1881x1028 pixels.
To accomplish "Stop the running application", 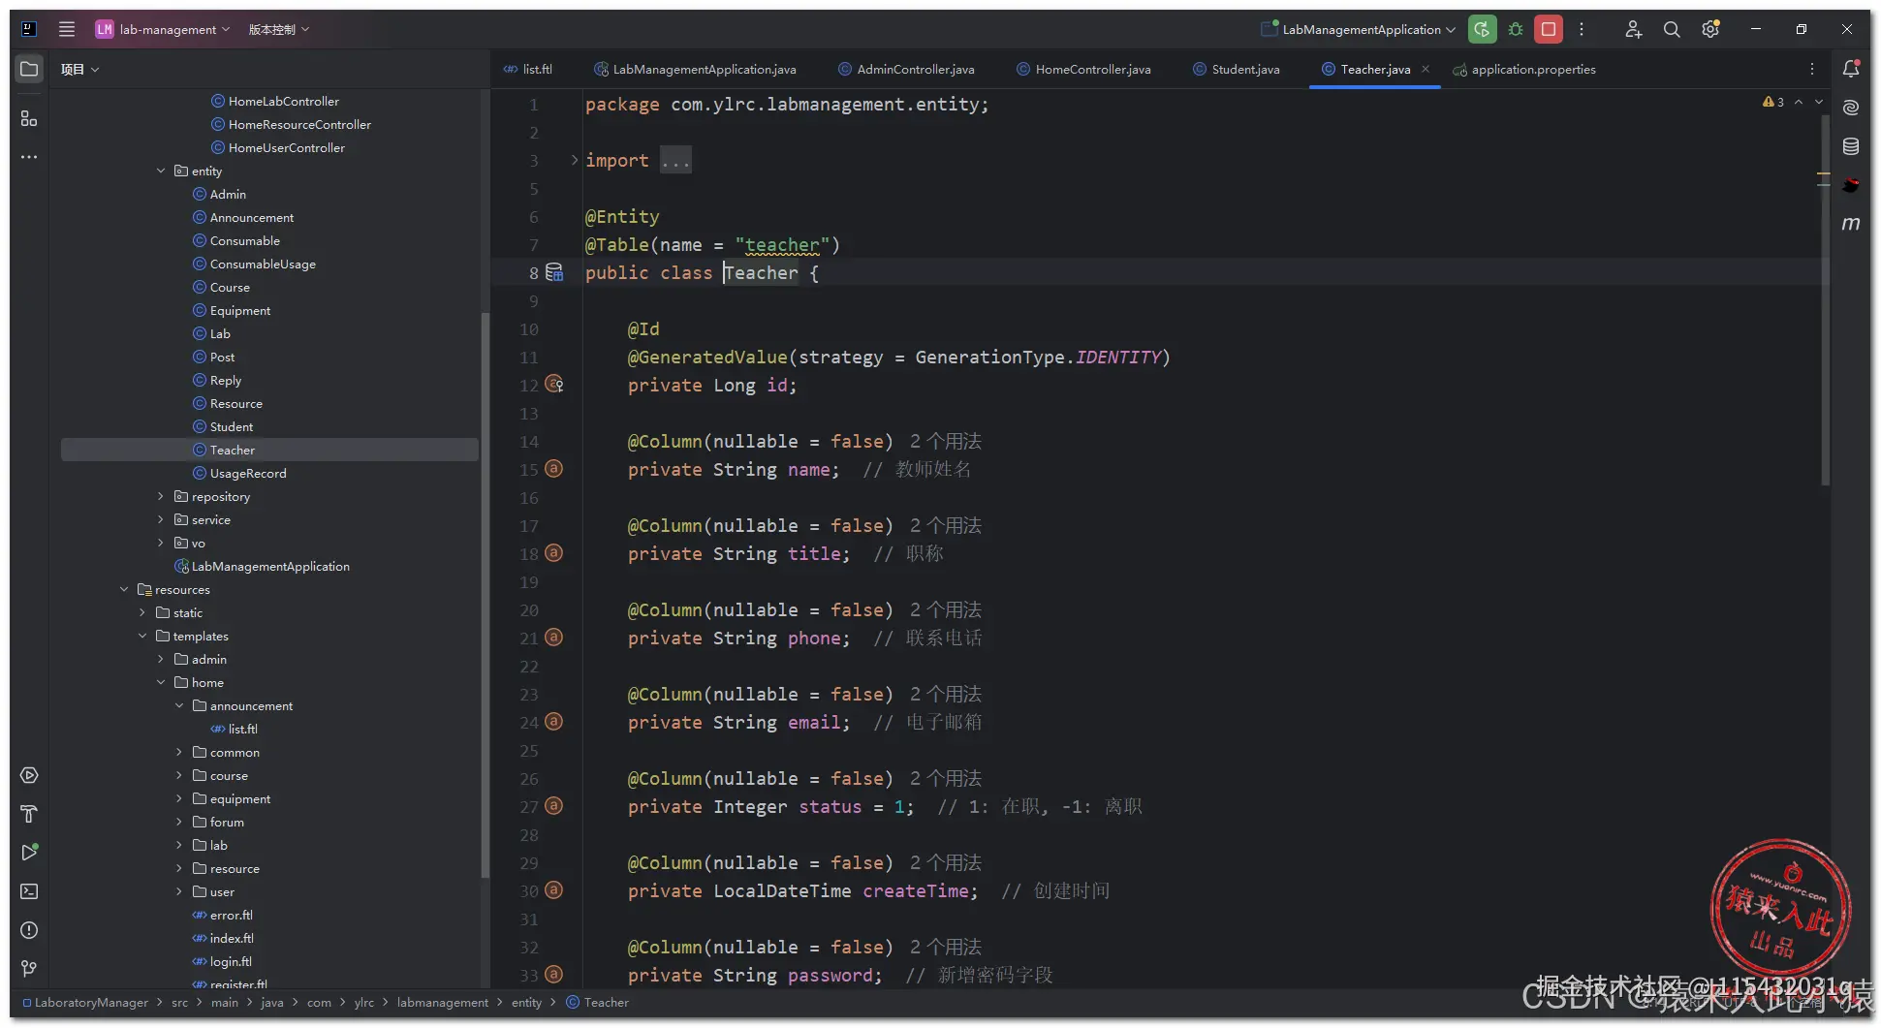I will coord(1549,29).
